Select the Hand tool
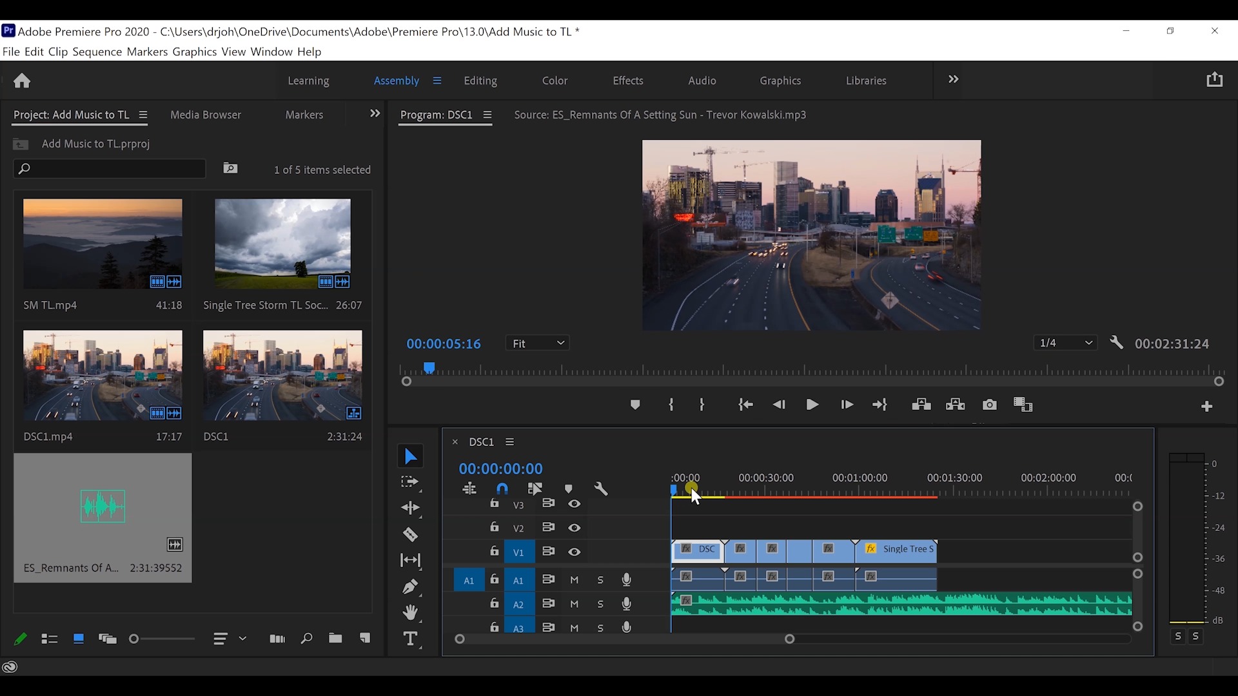This screenshot has width=1238, height=696. [411, 612]
